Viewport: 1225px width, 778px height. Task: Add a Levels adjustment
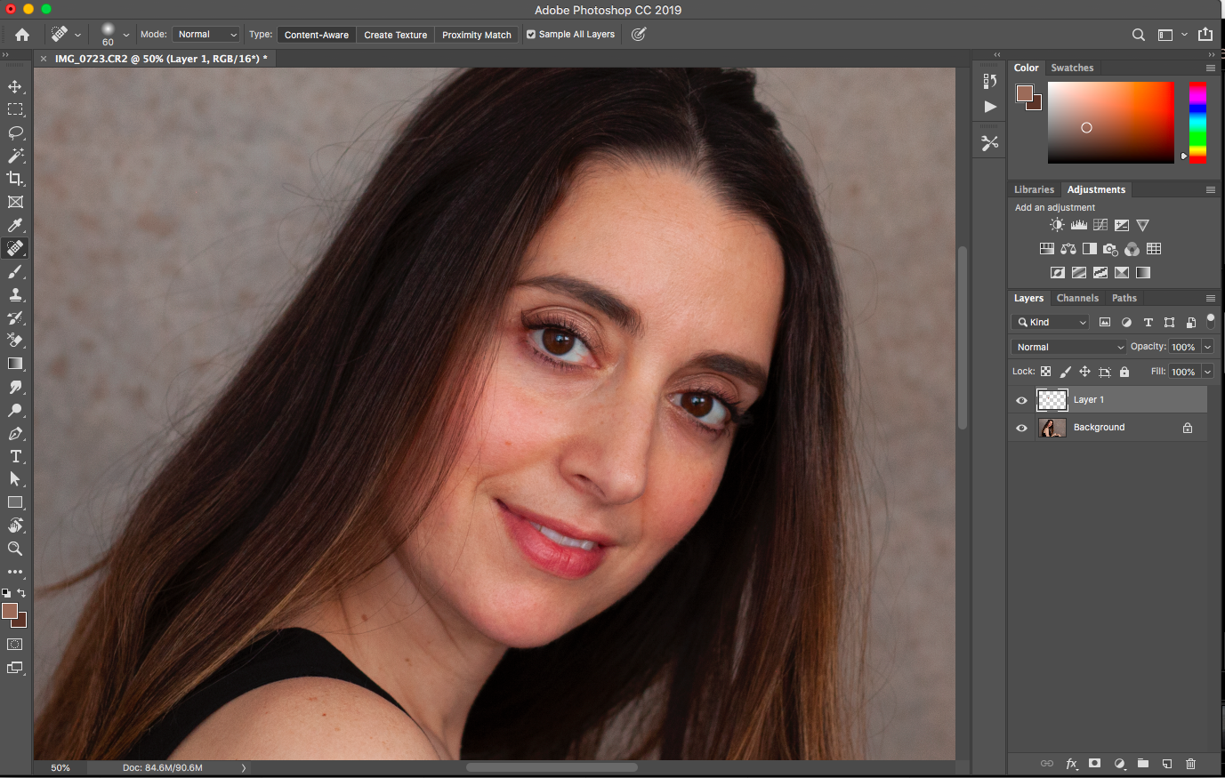click(1078, 225)
